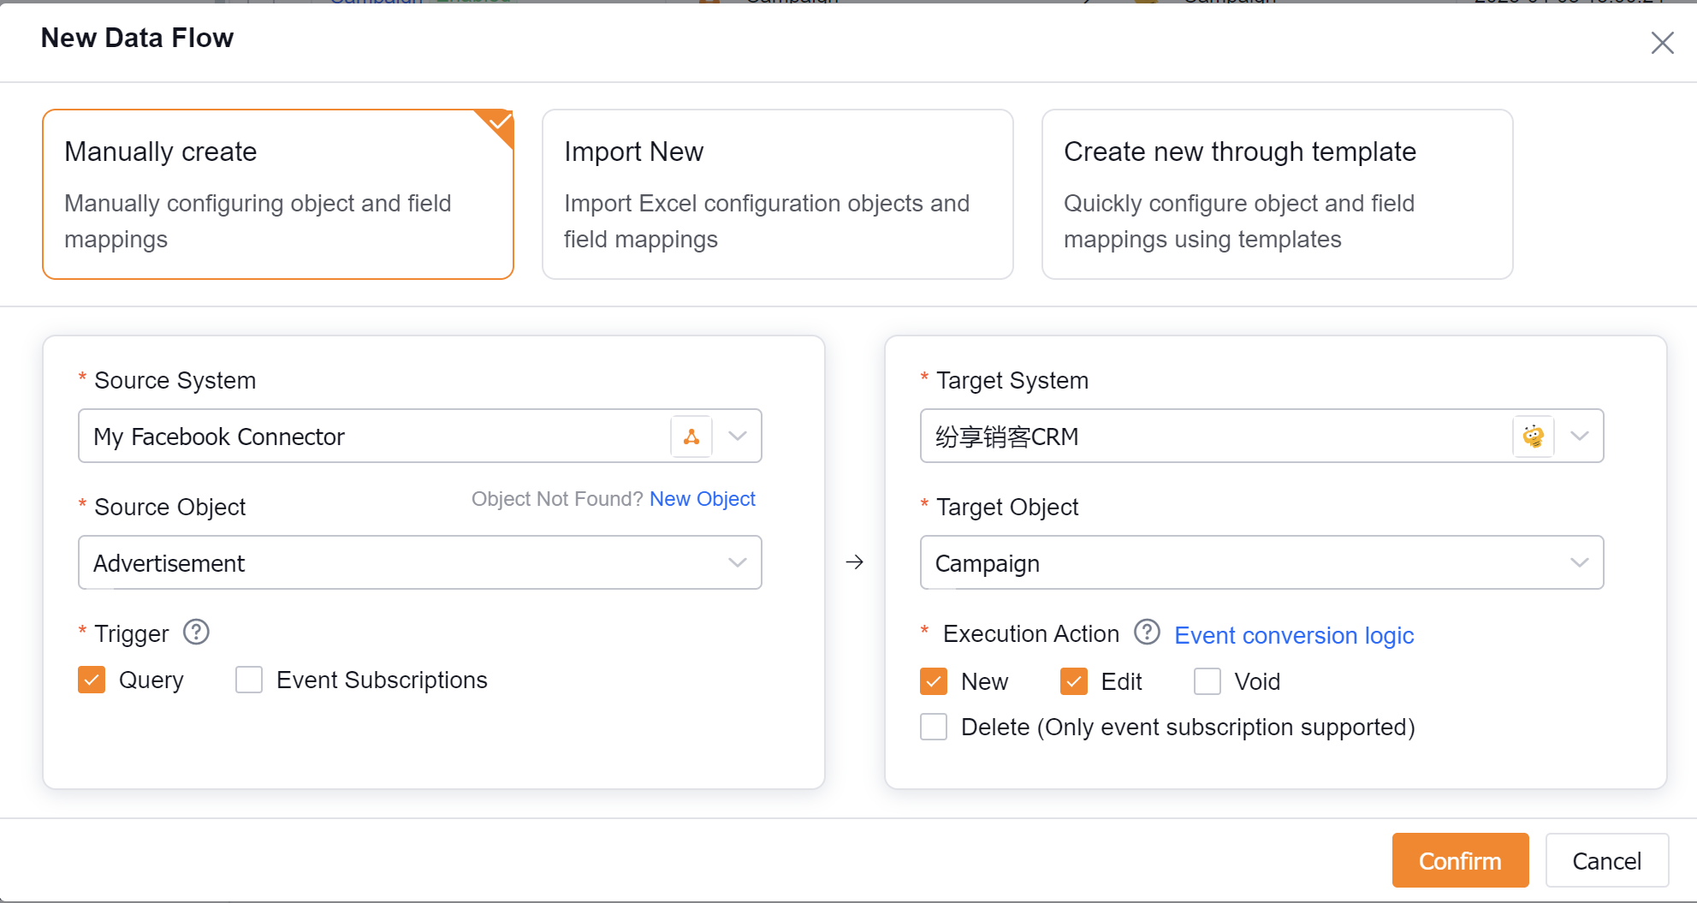
Task: Click the CRM bee icon in Target System
Action: coord(1533,437)
